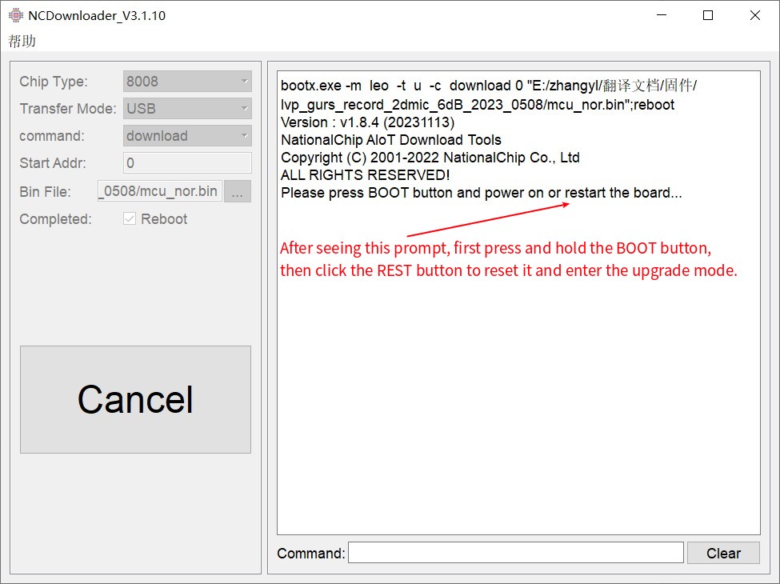The image size is (780, 584).
Task: Open the Transfer Mode USB dropdown
Action: (187, 109)
